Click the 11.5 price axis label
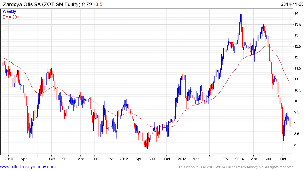Viewport: 307px width, 171px height. pos(298,68)
